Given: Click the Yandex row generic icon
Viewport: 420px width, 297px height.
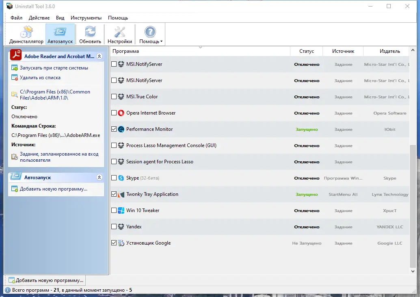Looking at the screenshot, I should point(121,227).
